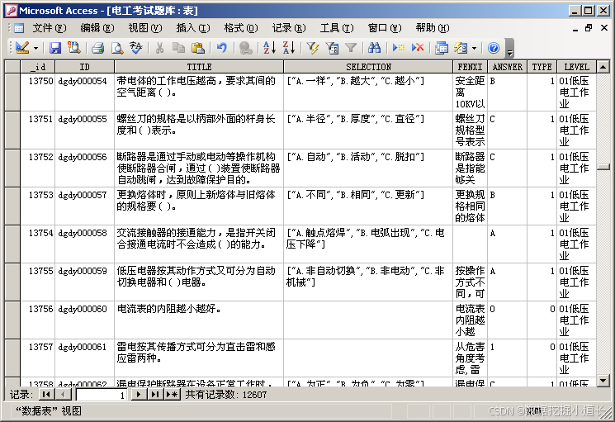Screen dimensions: 615x422
Task: Toggle the Apply Filter funnel icon
Action: (x=351, y=48)
